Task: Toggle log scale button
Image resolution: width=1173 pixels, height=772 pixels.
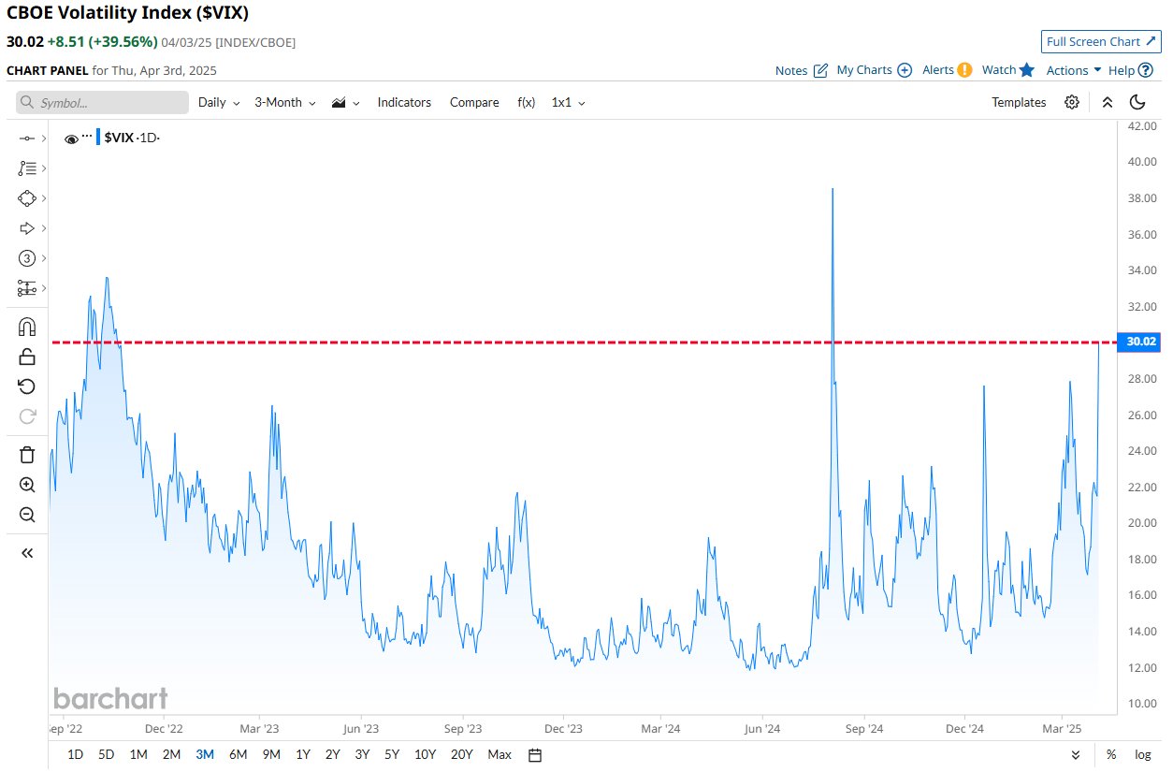Action: tap(1143, 754)
